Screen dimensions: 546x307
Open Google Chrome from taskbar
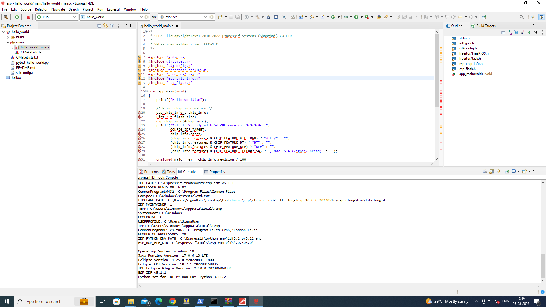[173, 301]
